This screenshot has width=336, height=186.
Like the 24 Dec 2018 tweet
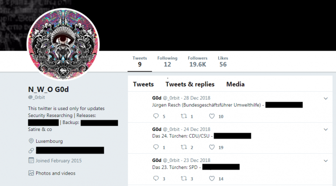coord(212,147)
